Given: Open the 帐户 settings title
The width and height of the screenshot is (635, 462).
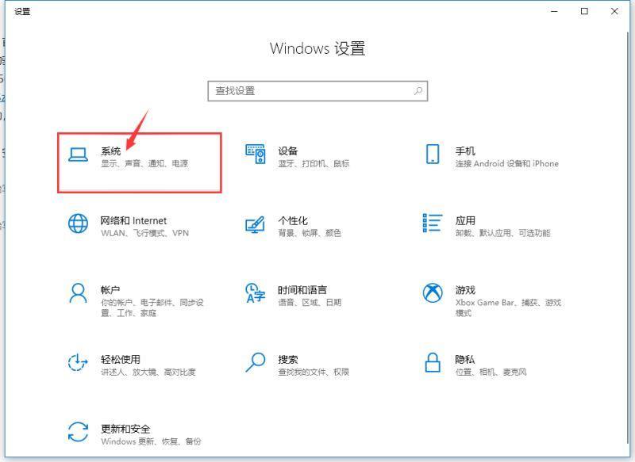Looking at the screenshot, I should tap(110, 290).
